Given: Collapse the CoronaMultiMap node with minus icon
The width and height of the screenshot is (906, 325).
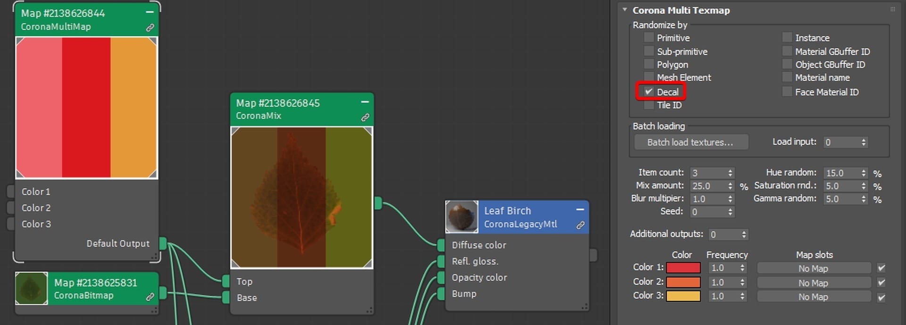Looking at the screenshot, I should point(150,12).
